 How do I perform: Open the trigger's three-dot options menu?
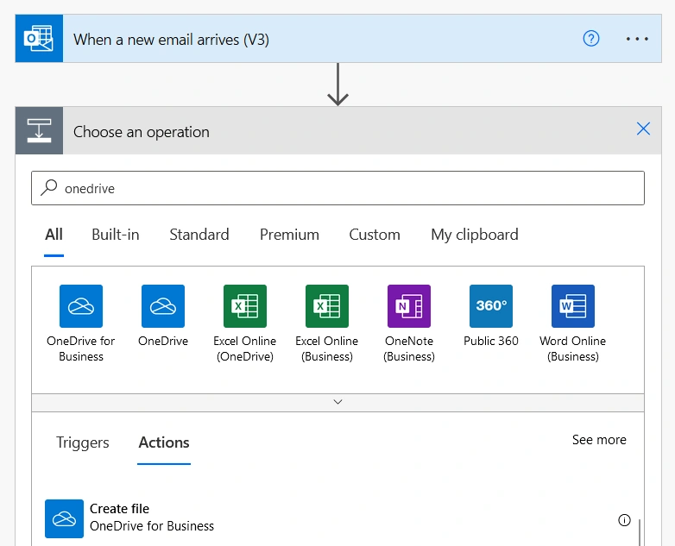(637, 39)
